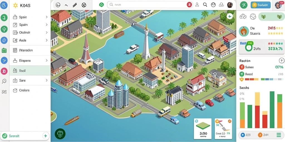
Task: Click the blue crescent icon atop left rail
Action: tap(4, 6)
